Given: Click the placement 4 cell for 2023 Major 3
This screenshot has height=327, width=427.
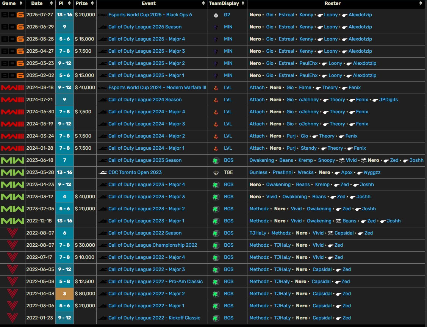Looking at the screenshot, I should click(x=64, y=197).
